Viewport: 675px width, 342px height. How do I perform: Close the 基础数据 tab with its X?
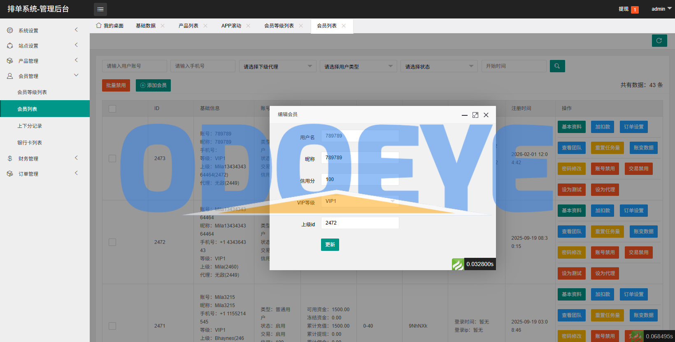(163, 26)
